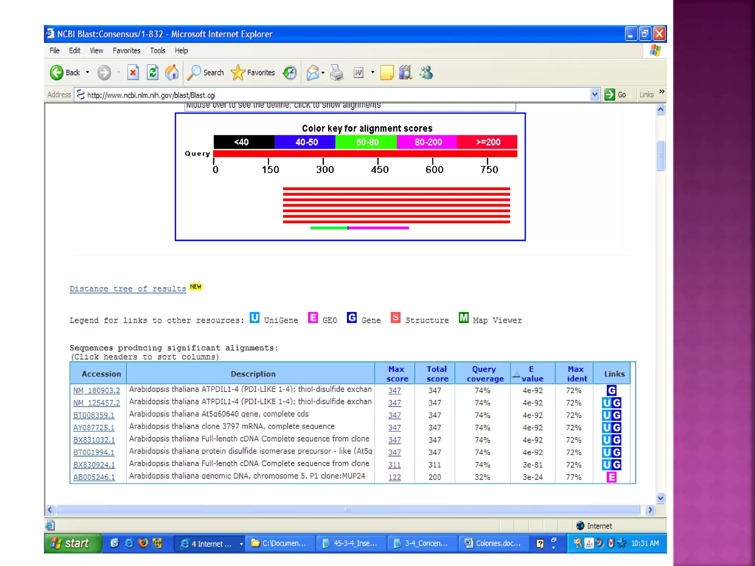The height and width of the screenshot is (566, 755).
Task: Click the Print toolbar icon
Action: (337, 73)
